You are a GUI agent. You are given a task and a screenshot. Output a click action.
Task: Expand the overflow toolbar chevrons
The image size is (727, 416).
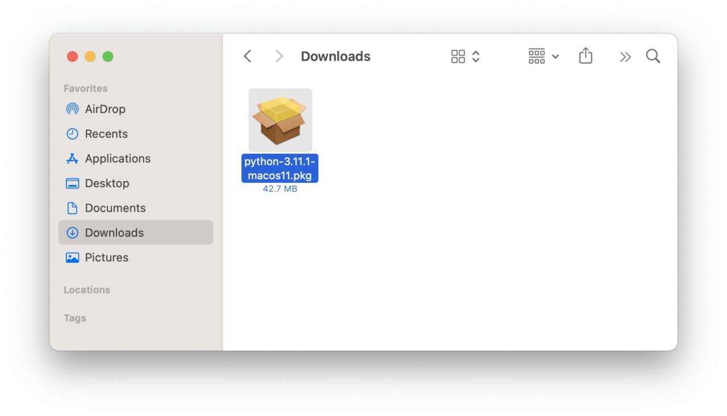click(x=625, y=56)
